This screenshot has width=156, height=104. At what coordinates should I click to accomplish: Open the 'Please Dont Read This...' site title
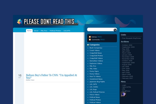click(51, 22)
